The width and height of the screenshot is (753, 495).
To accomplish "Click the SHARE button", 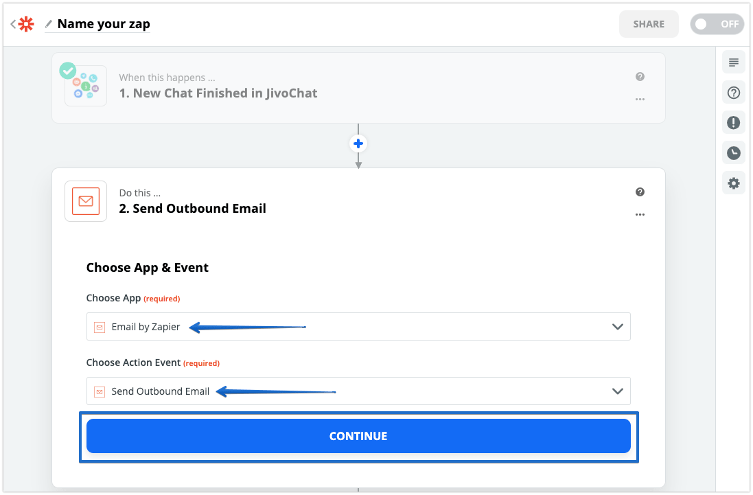I will pos(649,24).
